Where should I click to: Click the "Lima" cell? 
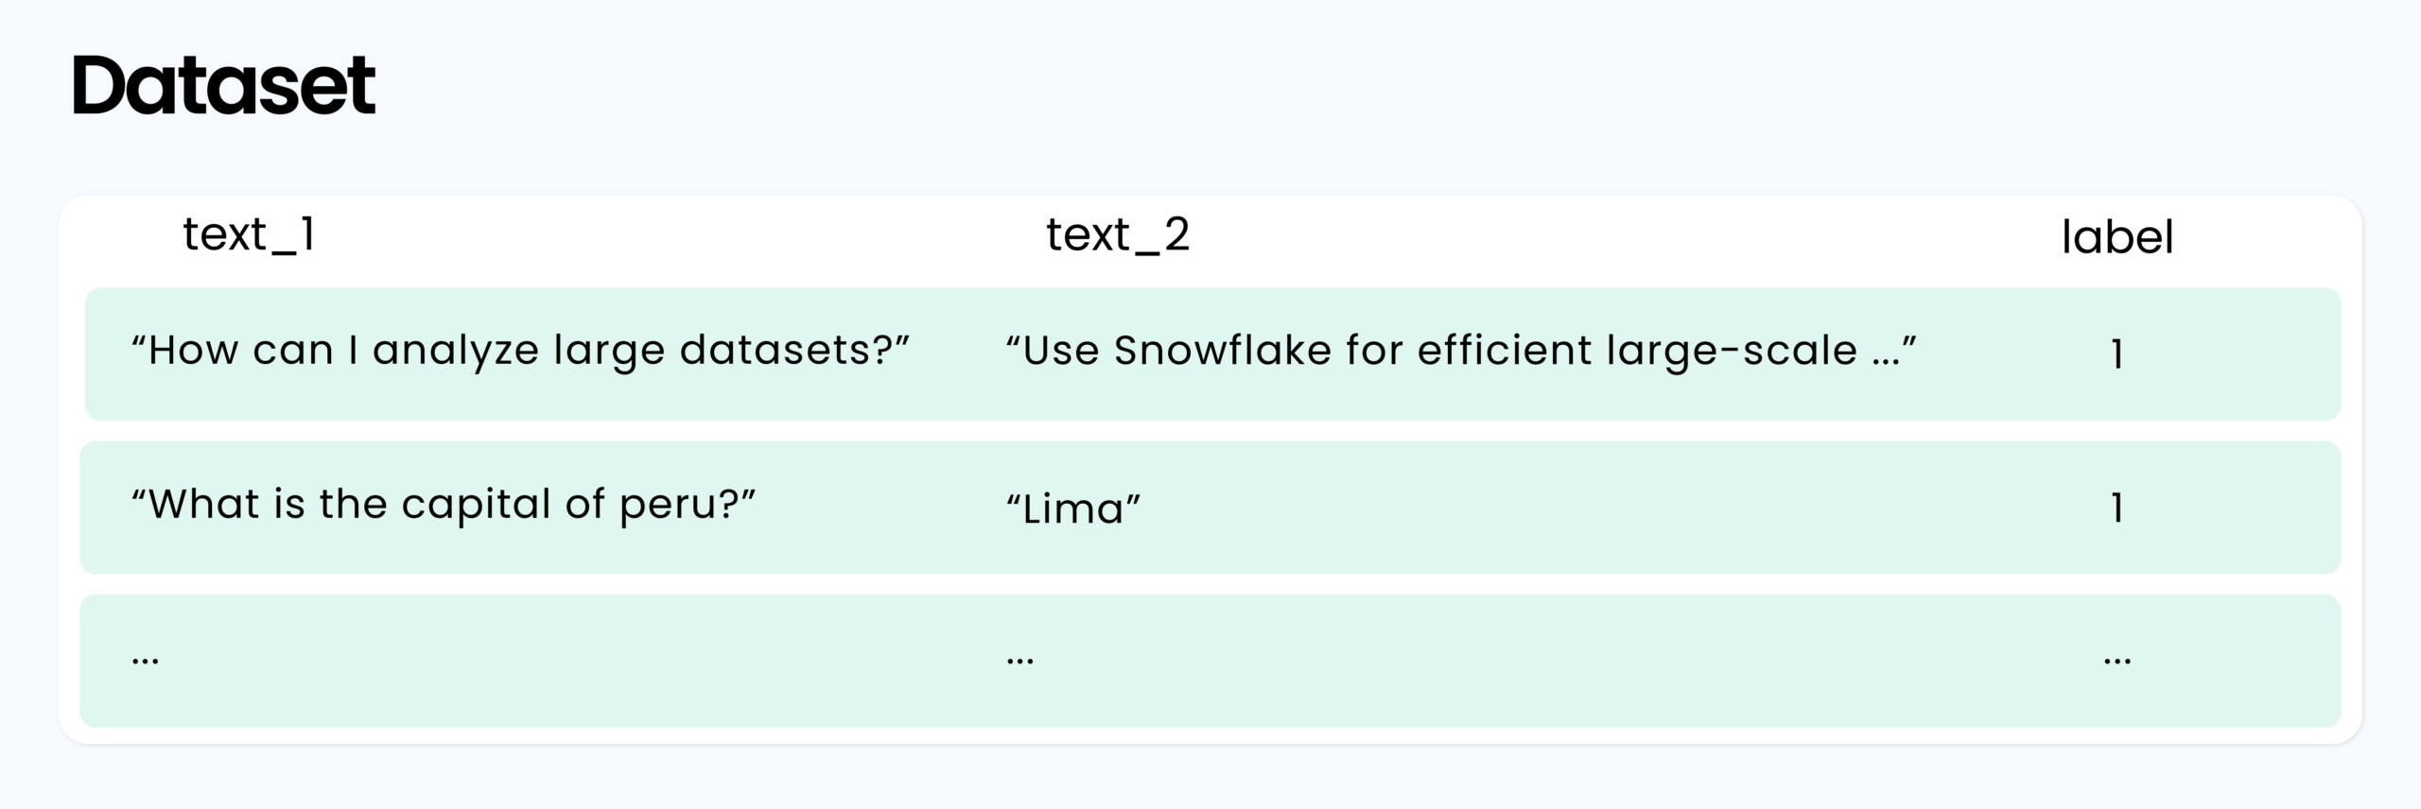click(1073, 508)
